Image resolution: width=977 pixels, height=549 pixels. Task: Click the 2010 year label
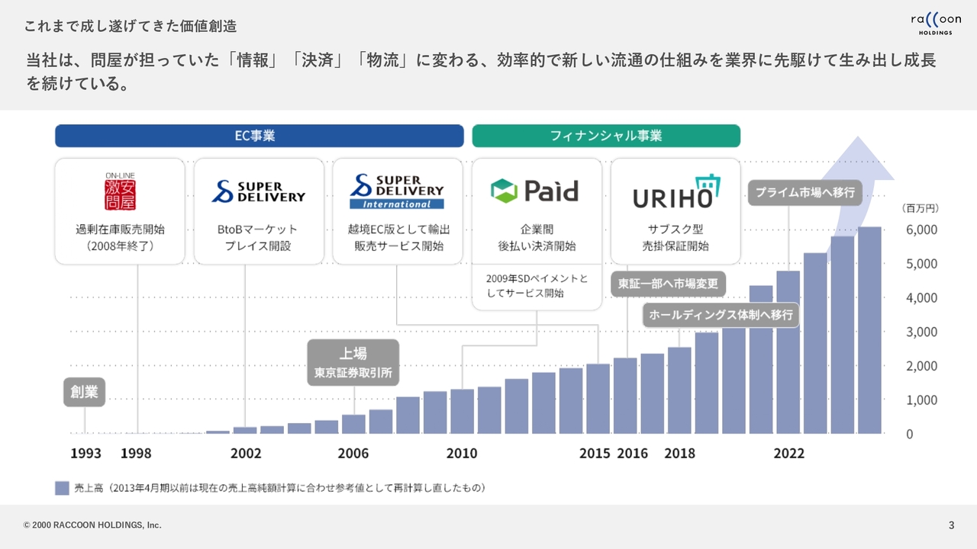462,453
